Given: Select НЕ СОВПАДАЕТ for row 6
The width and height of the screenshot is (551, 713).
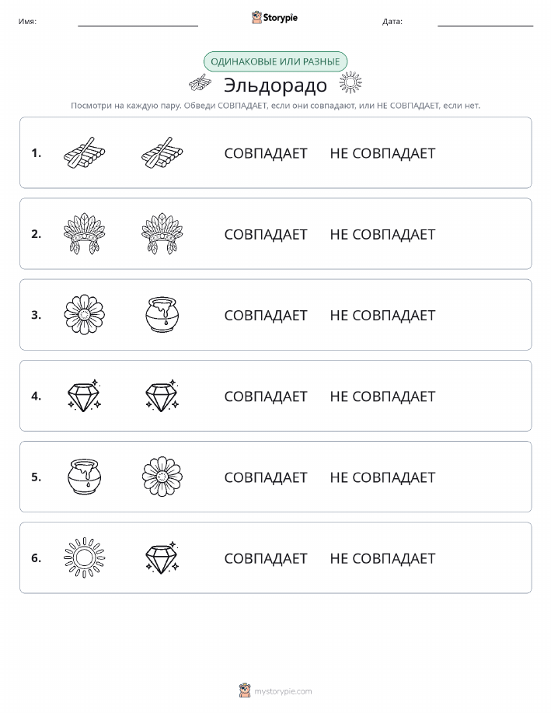Looking at the screenshot, I should pos(382,558).
